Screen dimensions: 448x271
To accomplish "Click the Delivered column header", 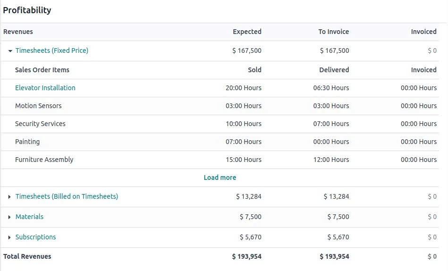I will 334,70.
